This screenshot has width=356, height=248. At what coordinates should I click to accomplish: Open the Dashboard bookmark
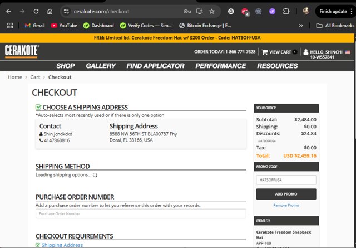98,26
